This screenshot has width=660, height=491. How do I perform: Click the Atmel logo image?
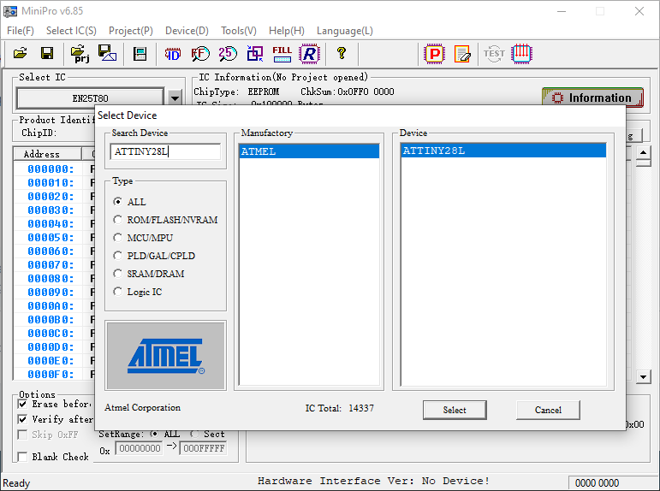(x=165, y=356)
